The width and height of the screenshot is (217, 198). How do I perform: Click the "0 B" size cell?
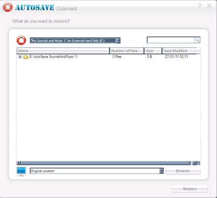(x=149, y=57)
